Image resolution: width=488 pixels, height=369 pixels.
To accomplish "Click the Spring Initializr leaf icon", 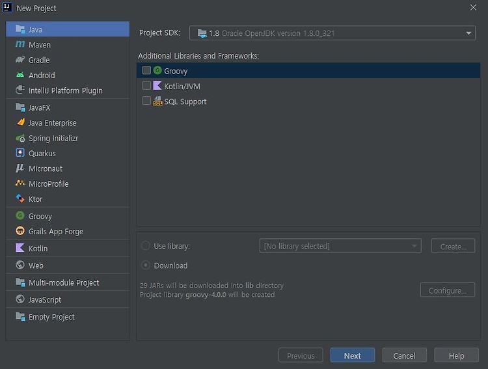I will coord(20,138).
